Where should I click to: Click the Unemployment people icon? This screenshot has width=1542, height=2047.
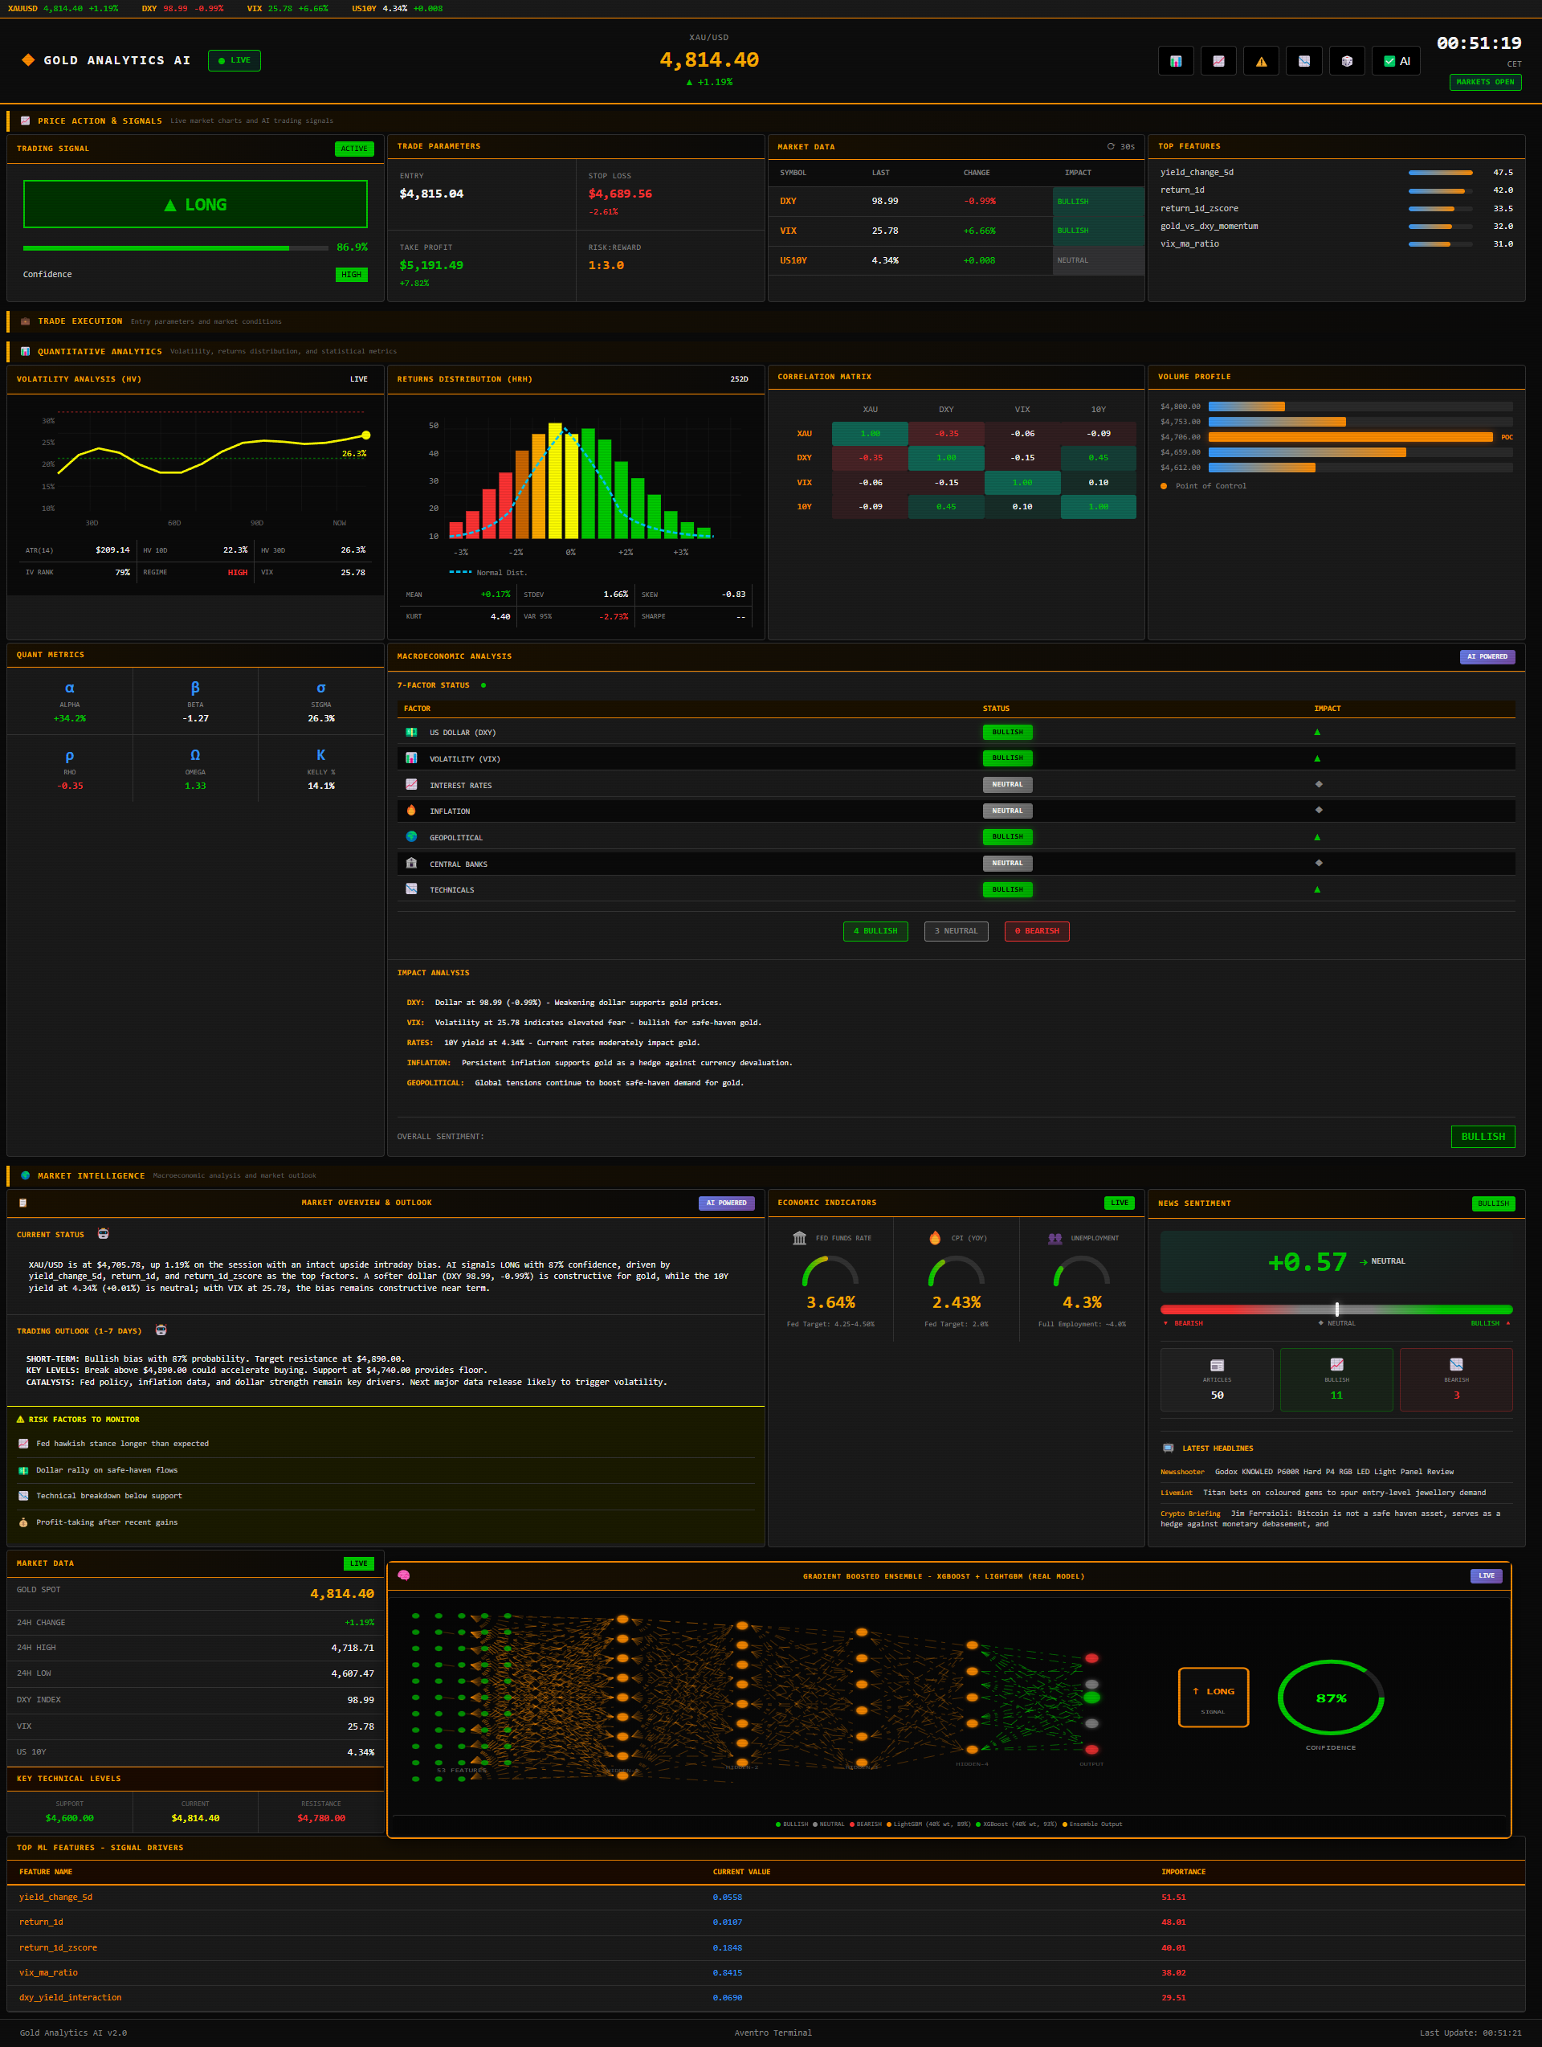(1055, 1238)
